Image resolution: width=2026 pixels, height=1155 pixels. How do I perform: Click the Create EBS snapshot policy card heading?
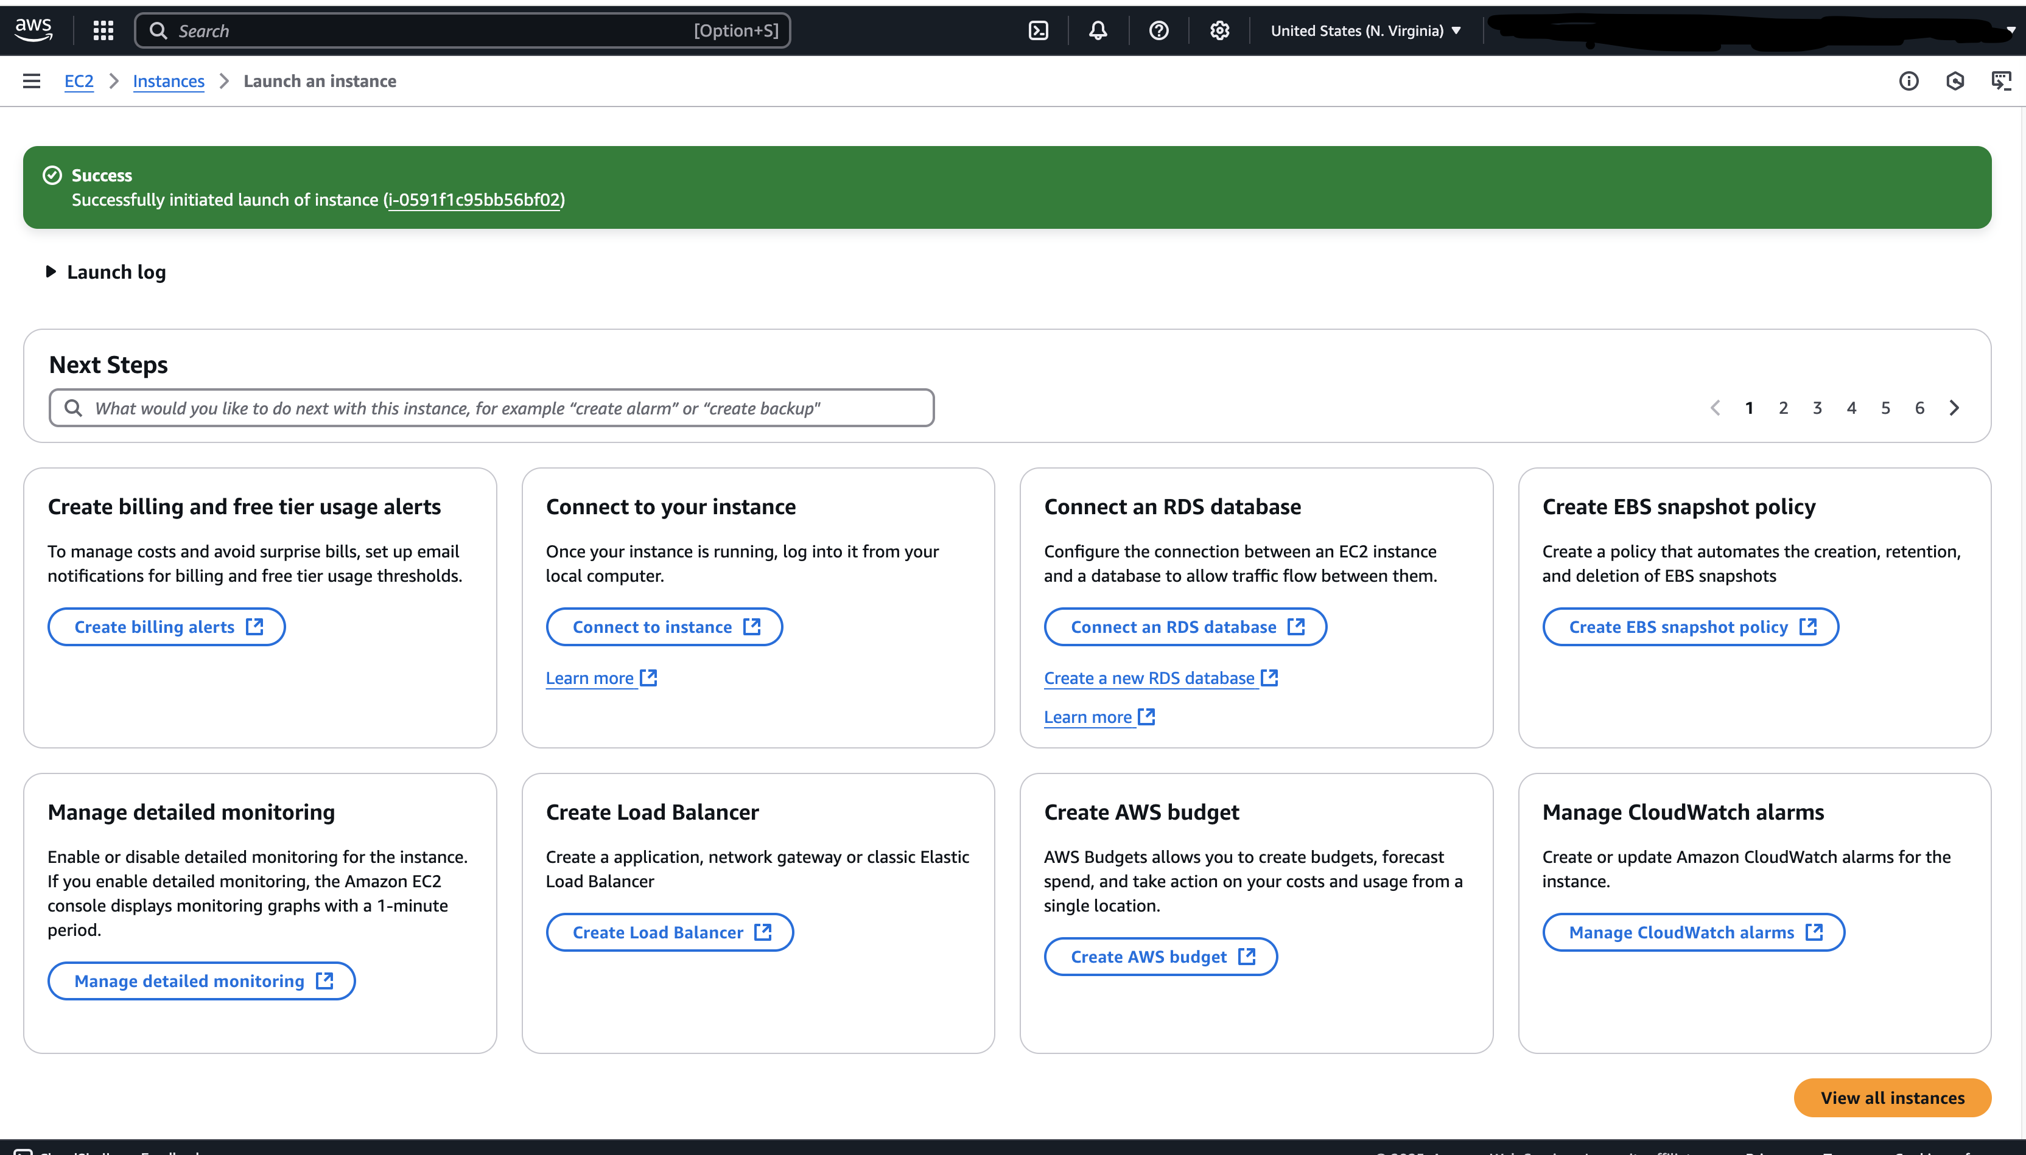point(1678,506)
